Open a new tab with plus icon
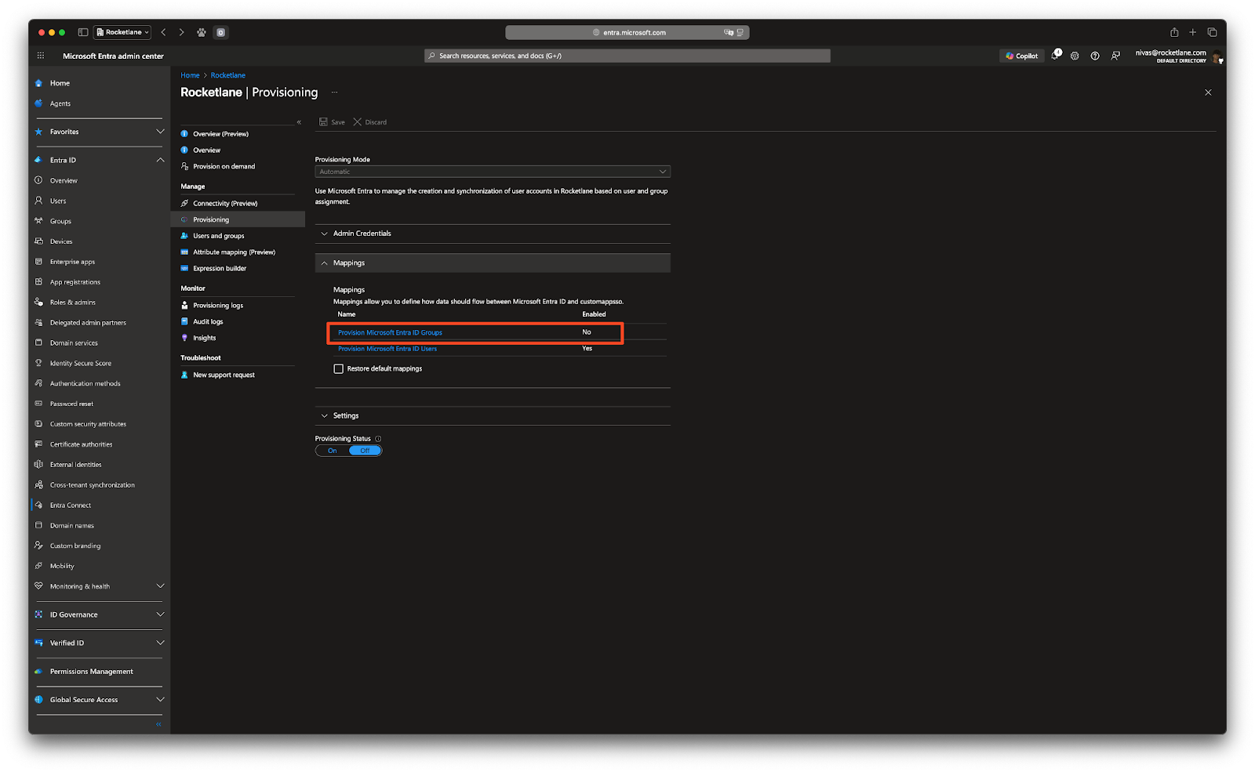The width and height of the screenshot is (1255, 772). [x=1193, y=32]
